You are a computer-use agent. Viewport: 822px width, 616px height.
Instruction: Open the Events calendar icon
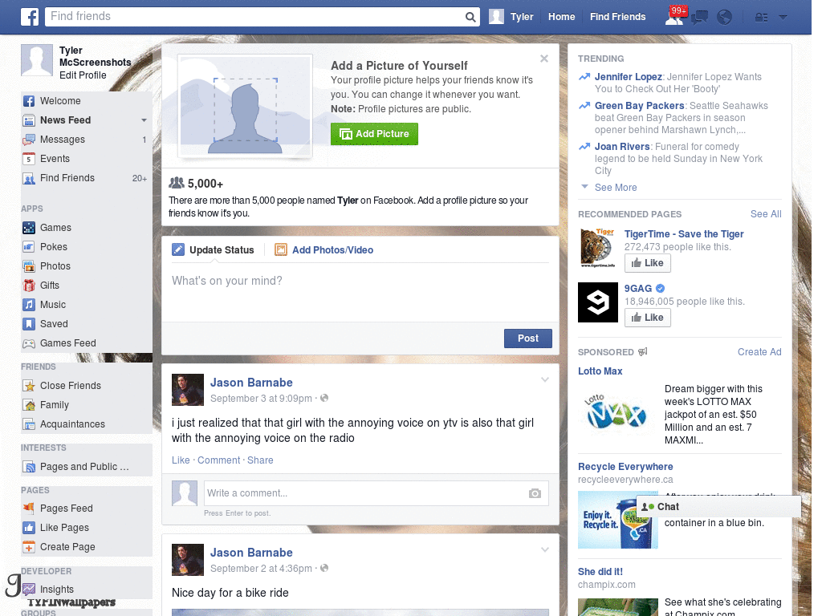click(x=29, y=159)
